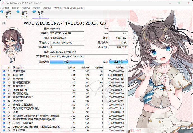Click the blue health dot for D: E: G: disk
The image size is (193, 133).
(x=18, y=11)
